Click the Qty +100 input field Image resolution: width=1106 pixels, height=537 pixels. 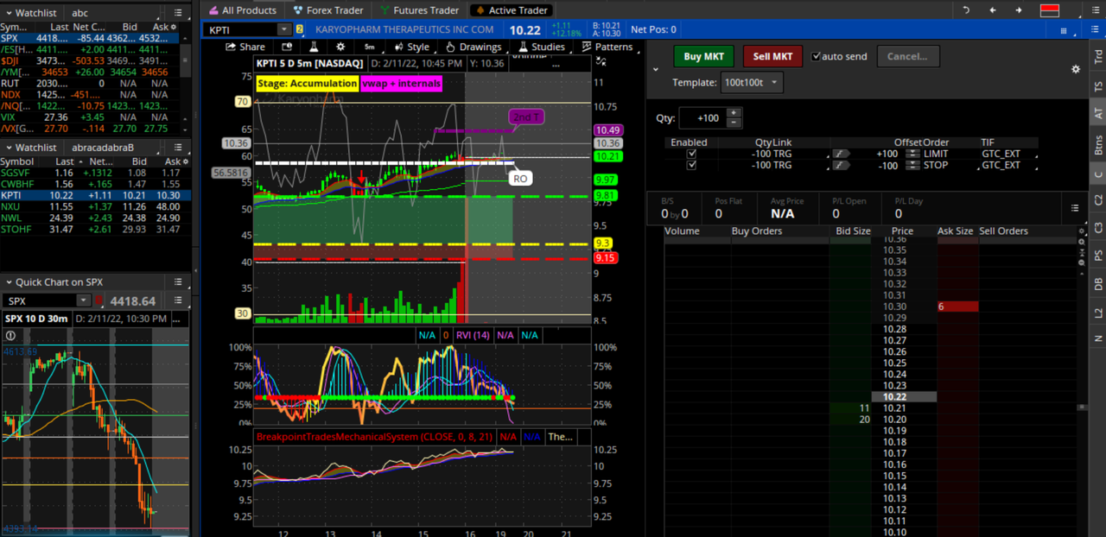(702, 118)
